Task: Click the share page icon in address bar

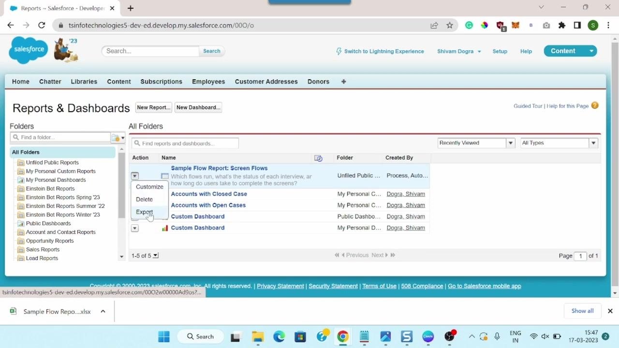Action: 434,25
